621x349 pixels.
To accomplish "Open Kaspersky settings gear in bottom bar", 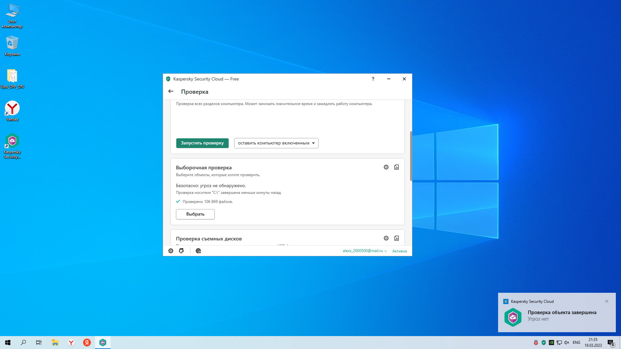I will pyautogui.click(x=171, y=251).
